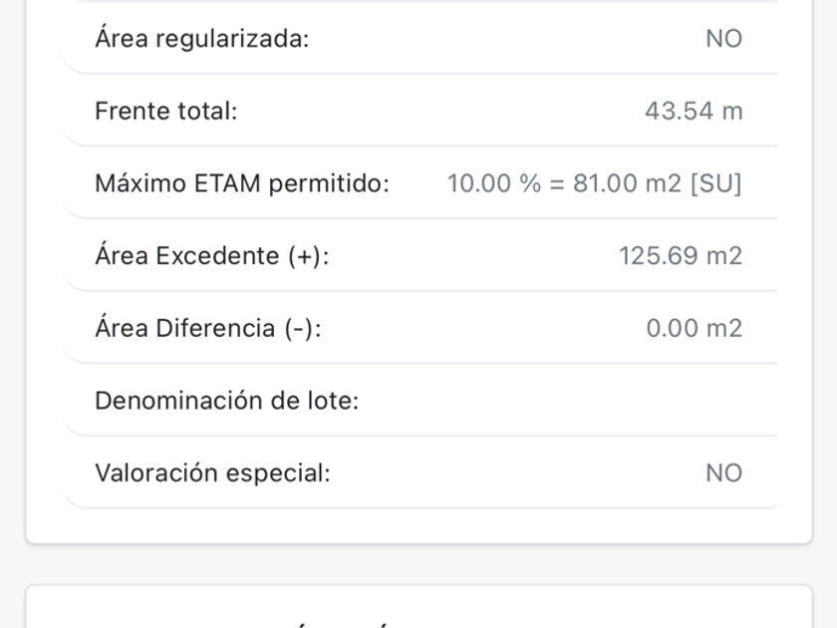Click the "Área Excedente (+):" label
This screenshot has width=837, height=628.
coord(211,256)
